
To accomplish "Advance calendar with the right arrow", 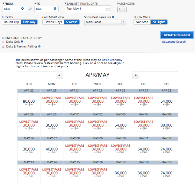I will (136, 75).
